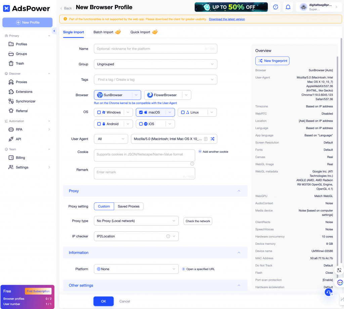
Task: Open IP checker dropdown
Action: pos(136,236)
